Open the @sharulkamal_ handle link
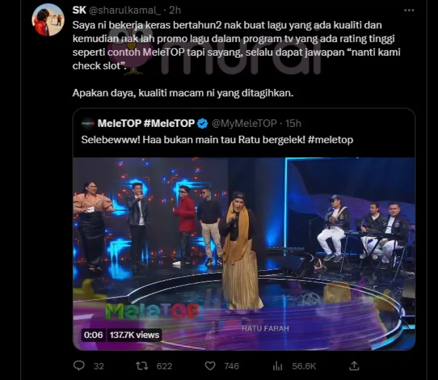Screen dimensions: 438x380 pyautogui.click(x=124, y=11)
